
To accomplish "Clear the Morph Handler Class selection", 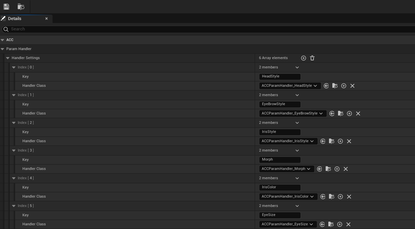I will pyautogui.click(x=346, y=169).
